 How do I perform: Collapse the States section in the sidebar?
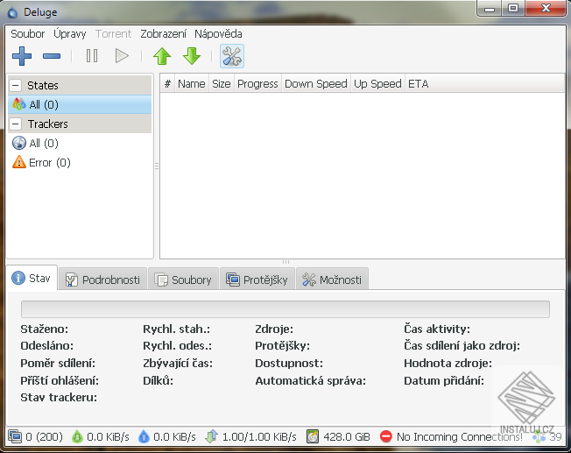(15, 85)
